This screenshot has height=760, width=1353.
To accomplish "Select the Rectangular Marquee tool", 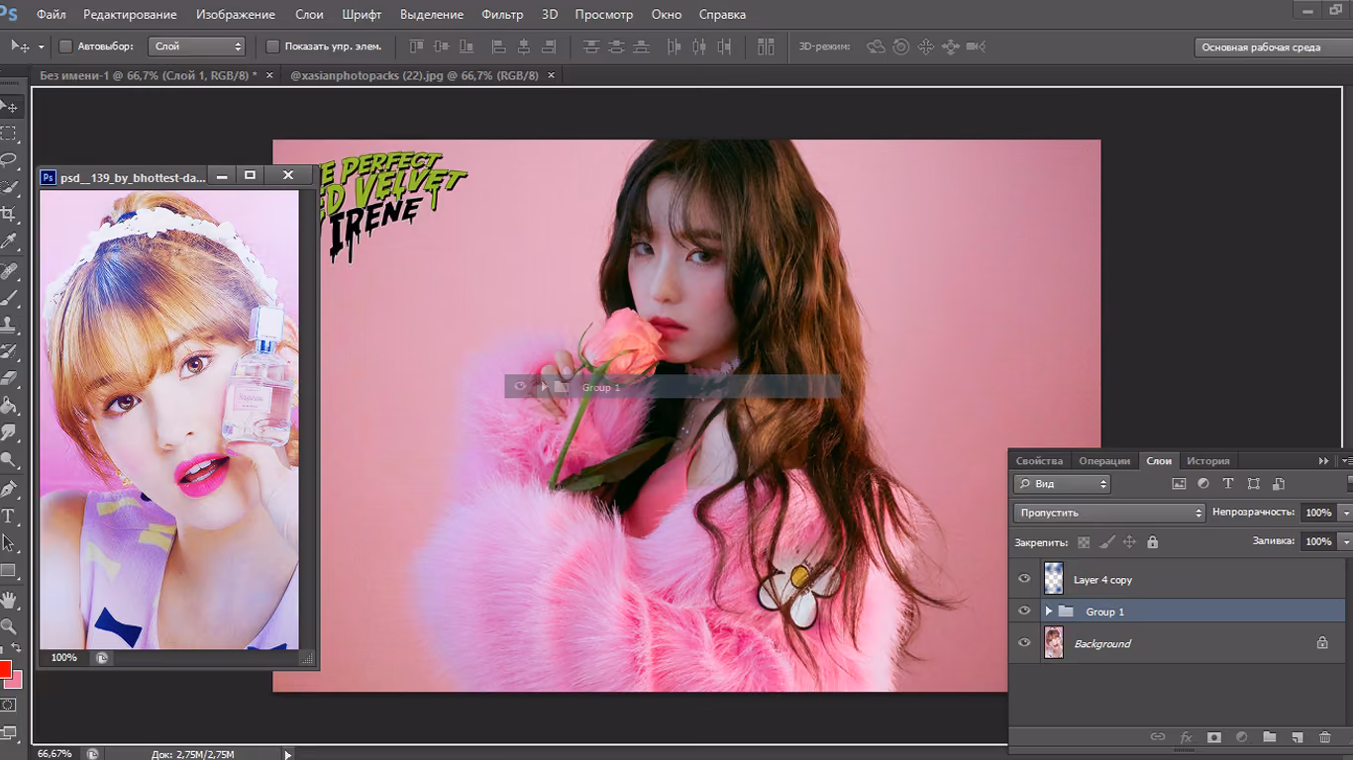I will (x=9, y=133).
